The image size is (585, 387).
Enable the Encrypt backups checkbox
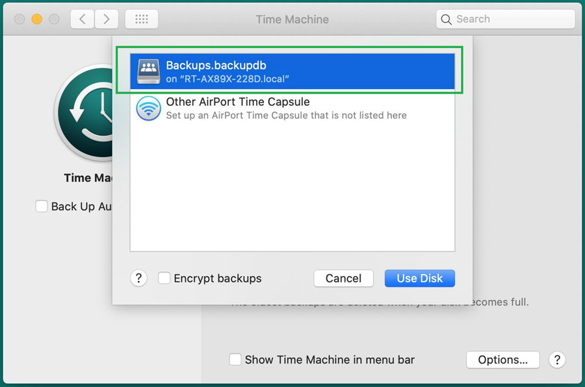(x=164, y=278)
